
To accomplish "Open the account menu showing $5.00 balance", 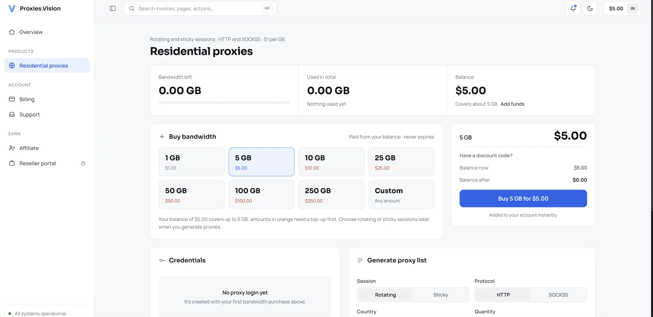I will tap(622, 8).
